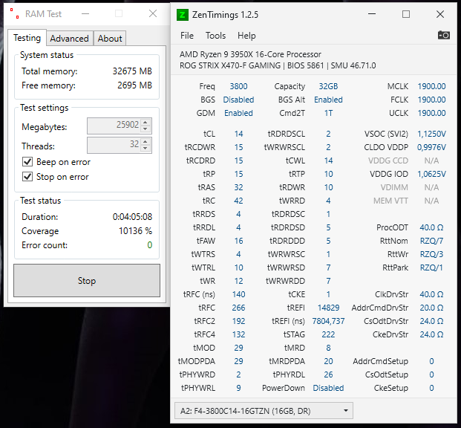Click the PowerDown Disabled value
The height and width of the screenshot is (428, 461).
coord(328,388)
